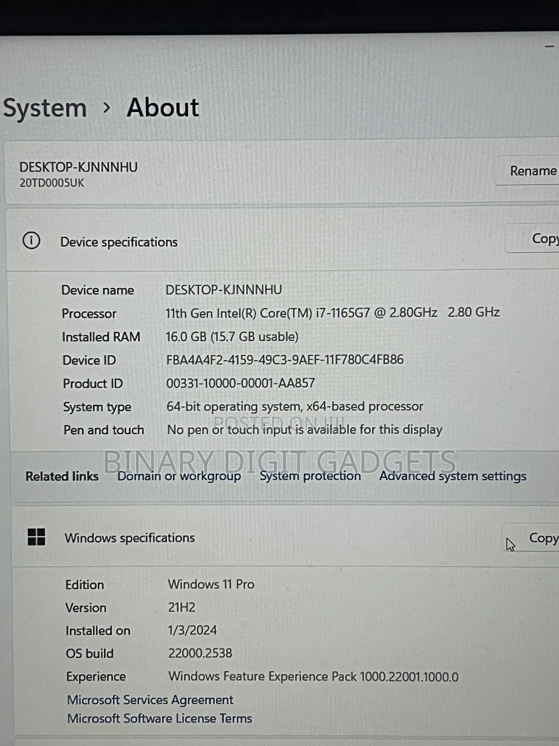This screenshot has height=746, width=559.
Task: Click the model number 20TD0005UK
Action: pos(52,183)
